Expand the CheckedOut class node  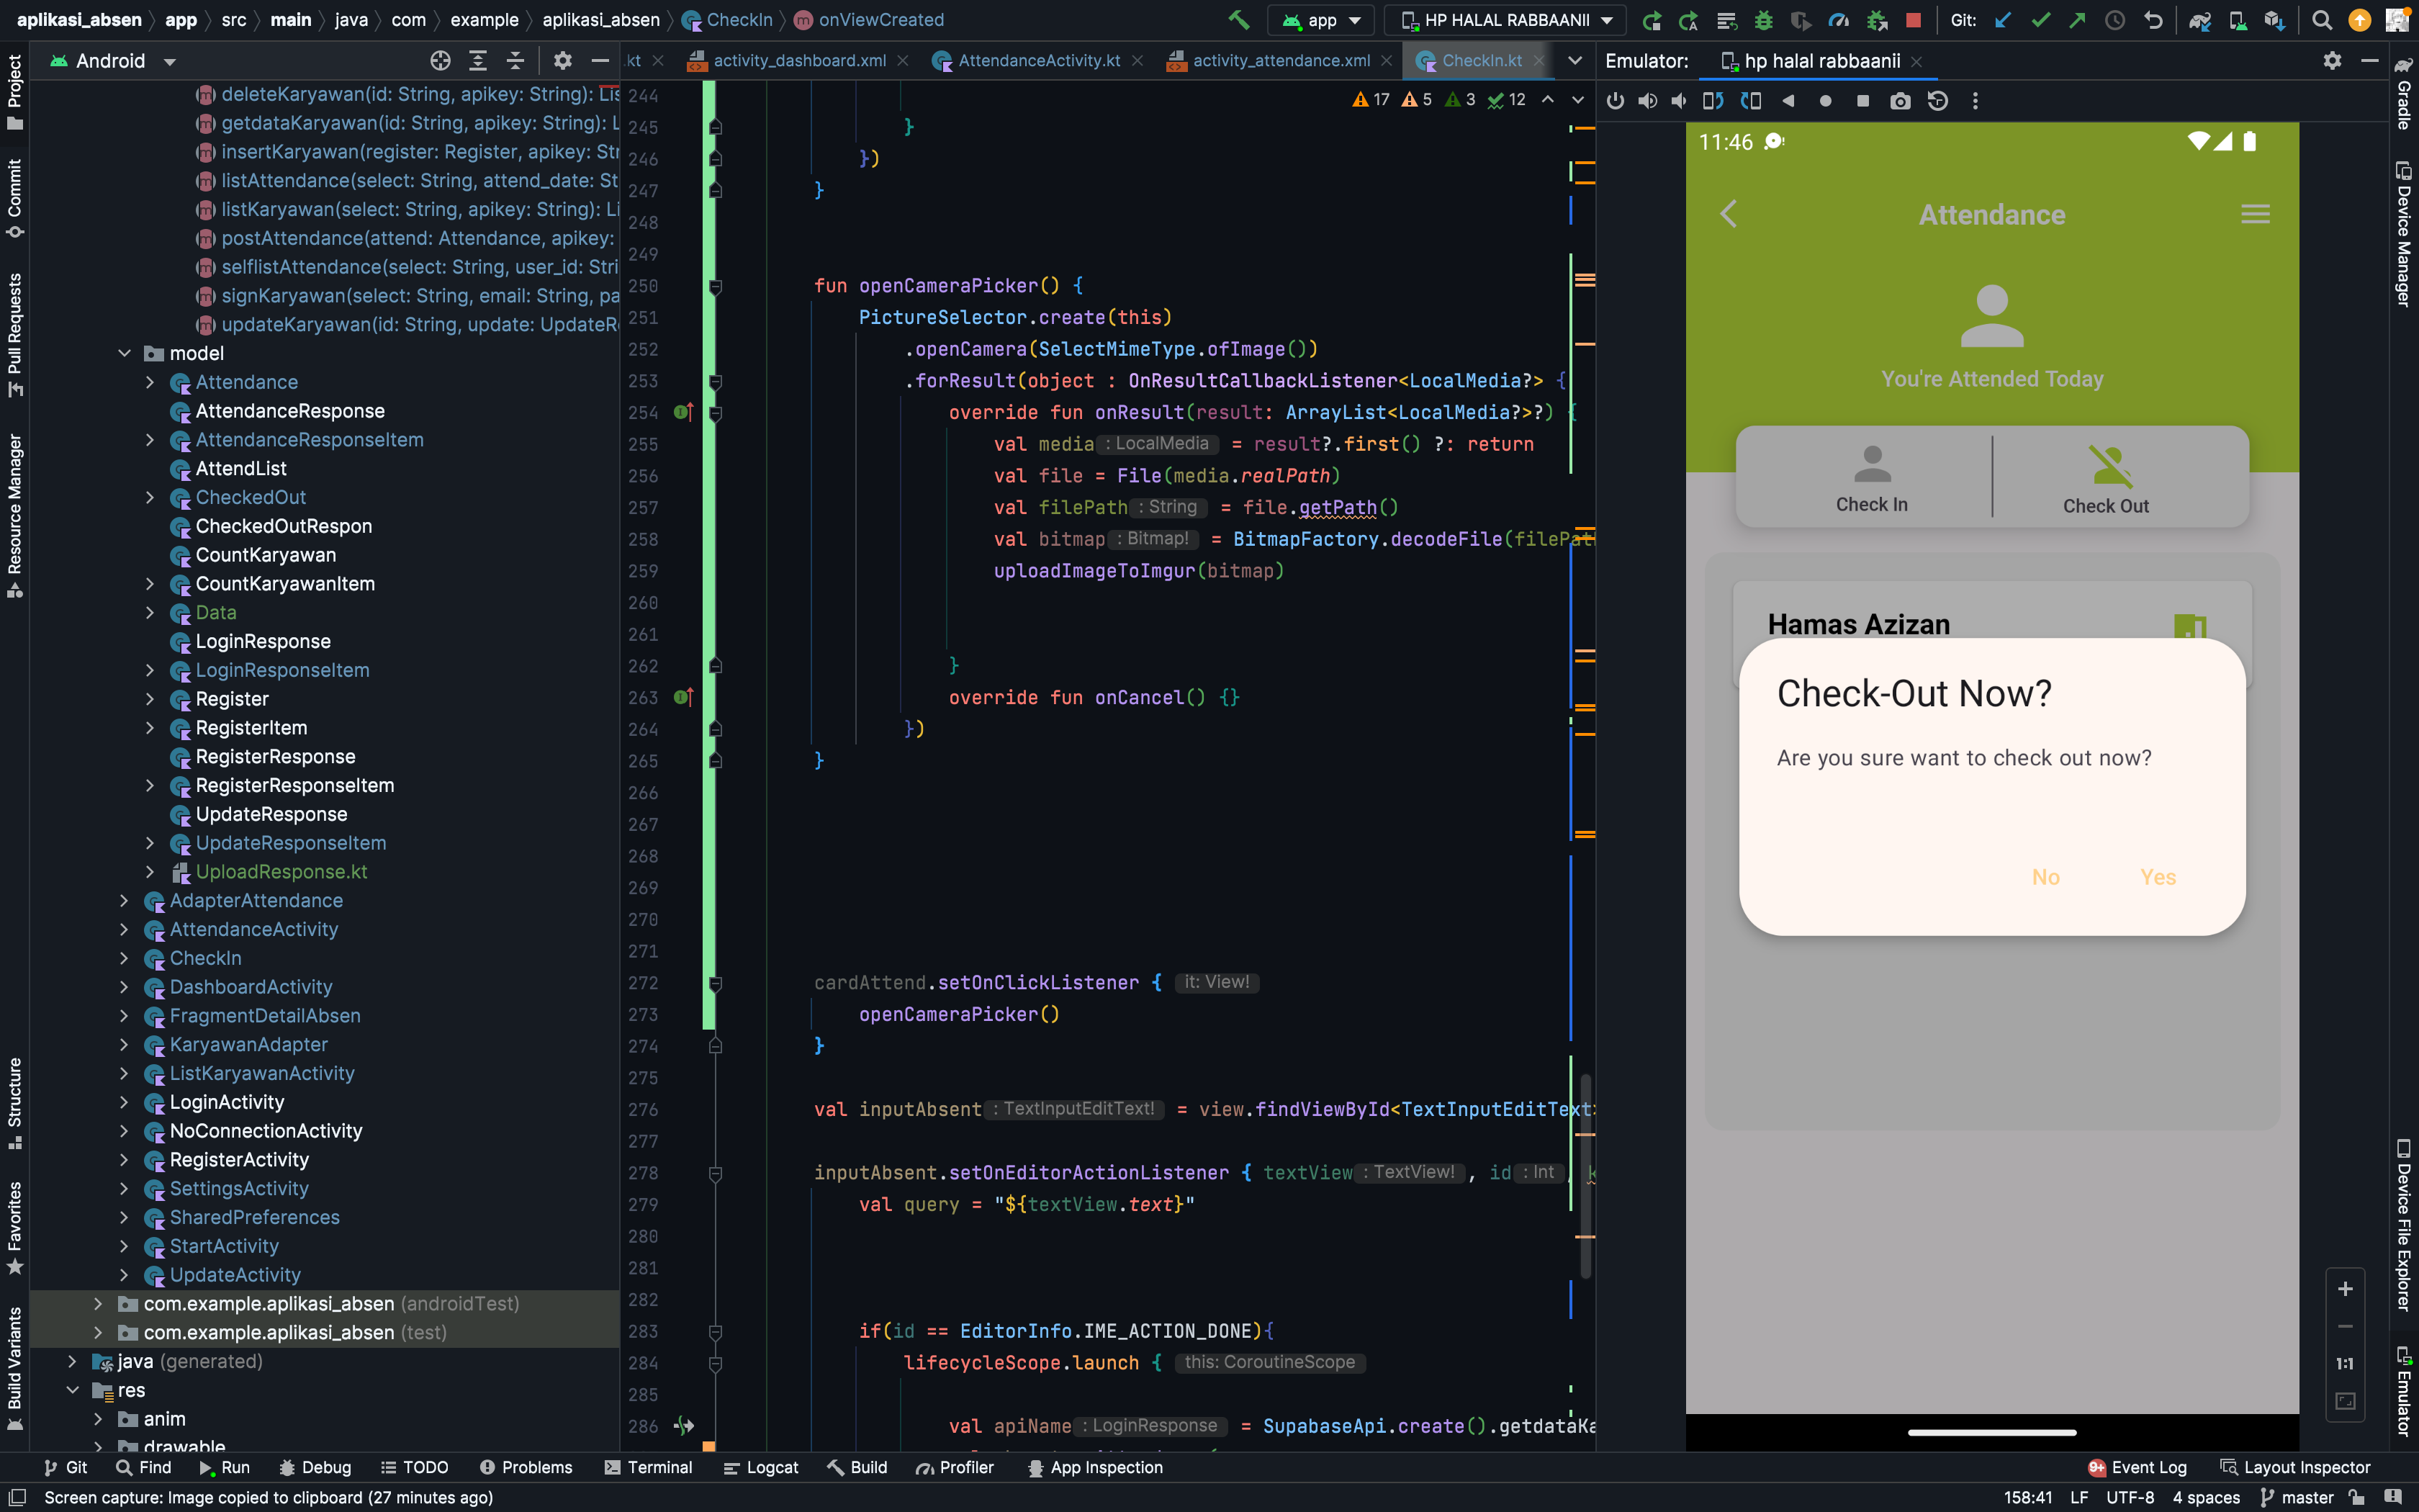150,497
